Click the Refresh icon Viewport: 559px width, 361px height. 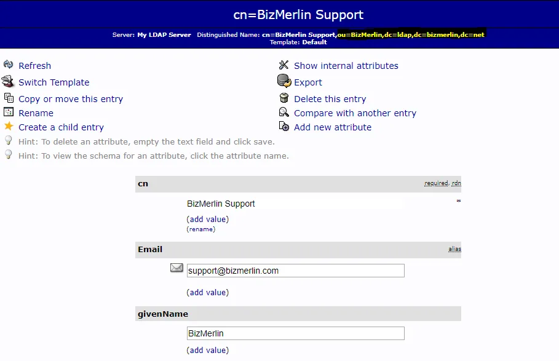pyautogui.click(x=8, y=65)
